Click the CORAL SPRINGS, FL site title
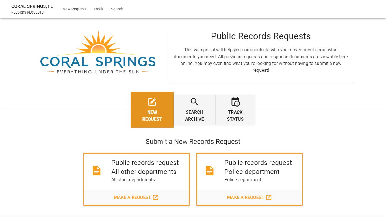 click(32, 6)
